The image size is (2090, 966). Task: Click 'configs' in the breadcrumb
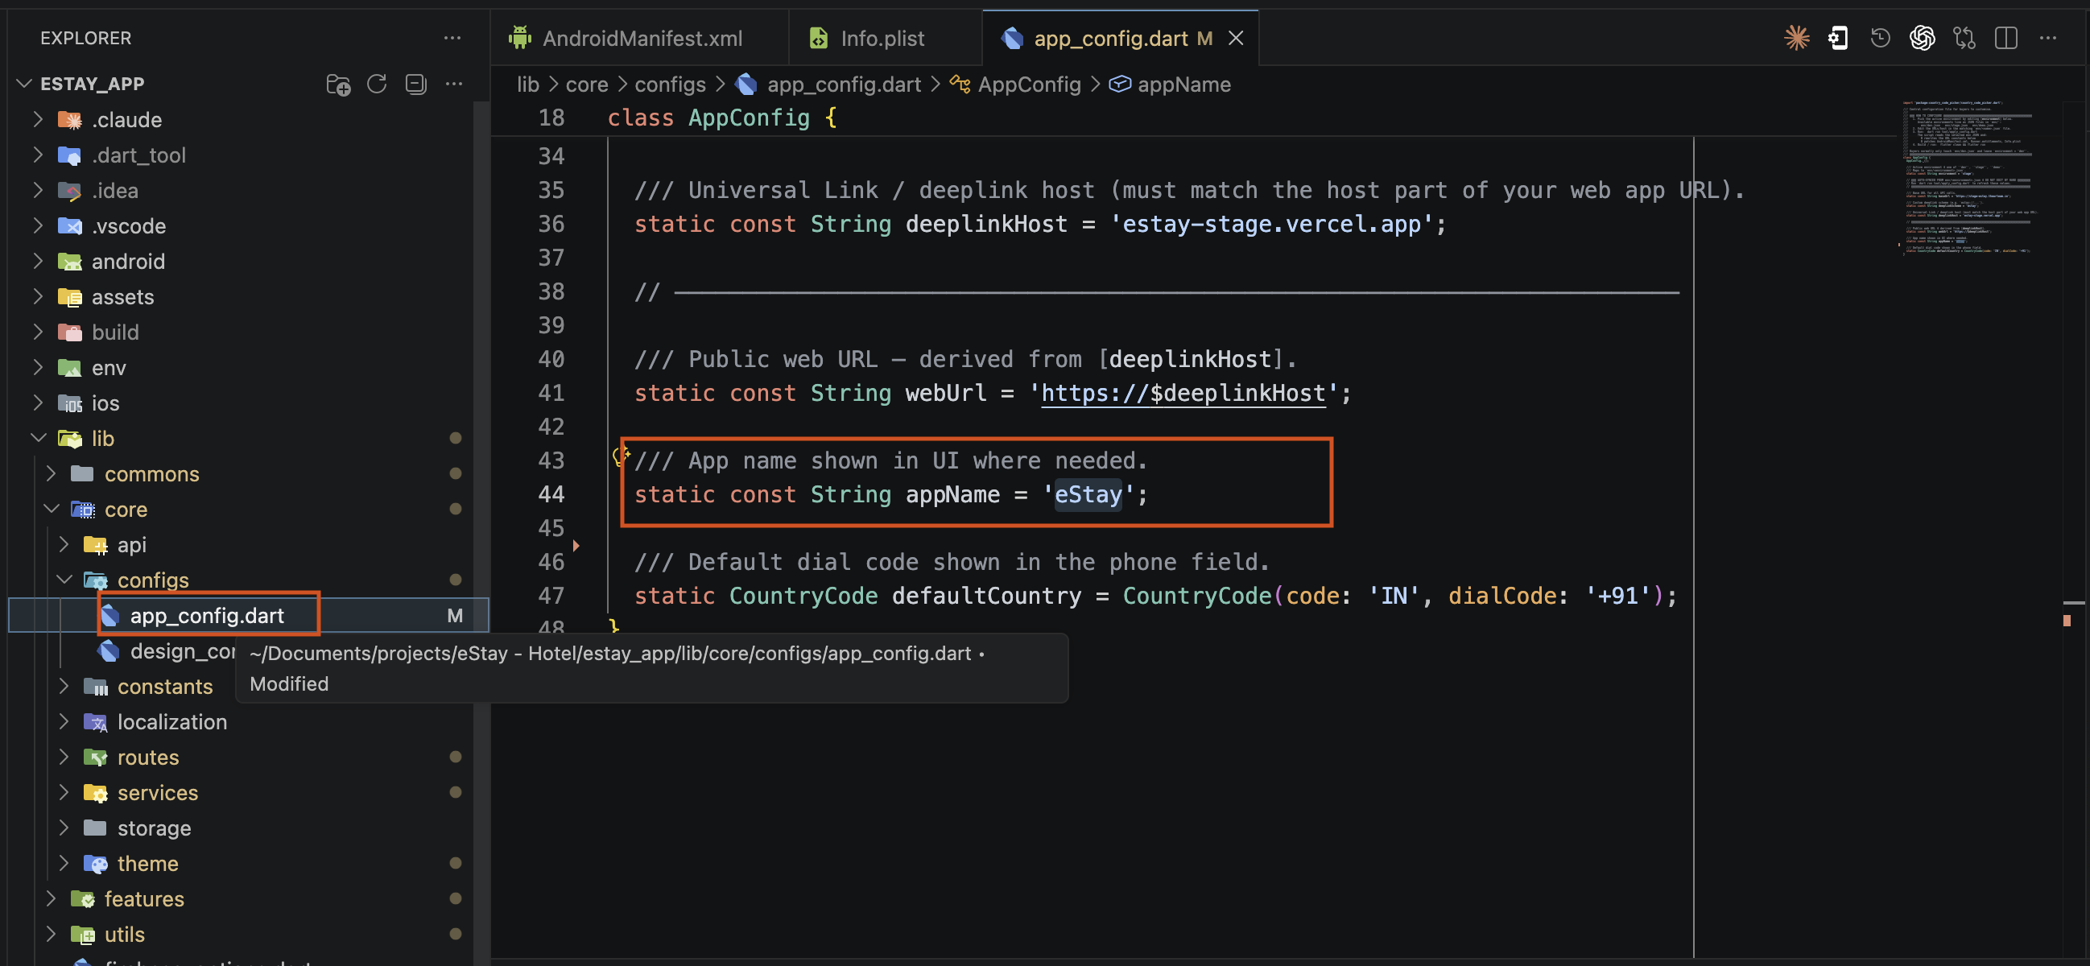pyautogui.click(x=670, y=85)
